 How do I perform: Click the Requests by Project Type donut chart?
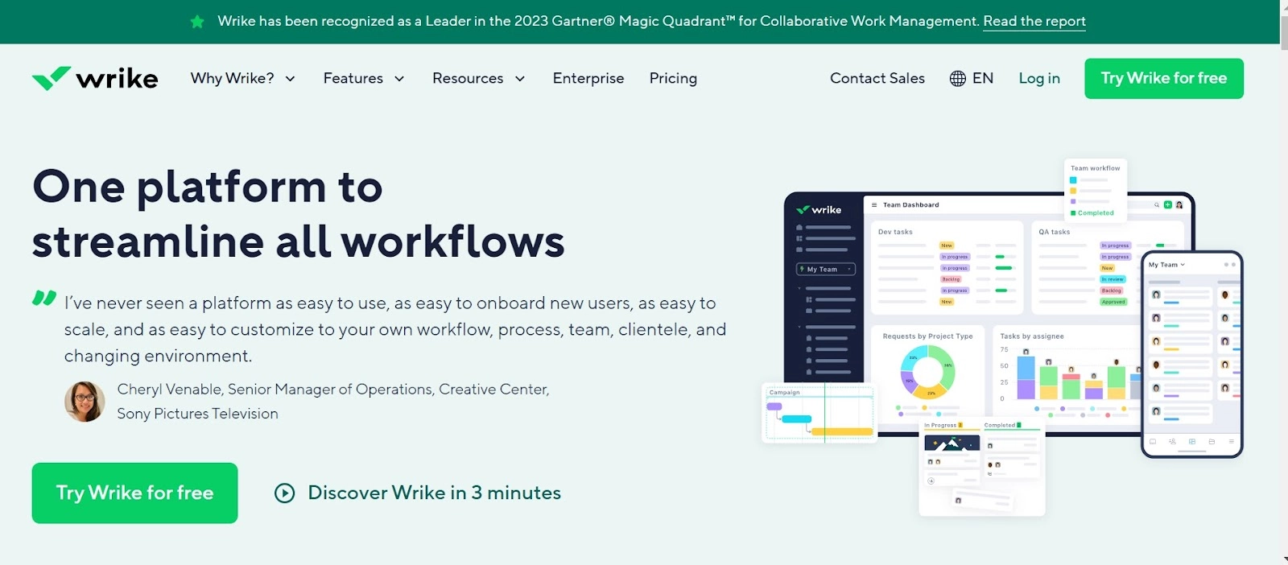(927, 371)
